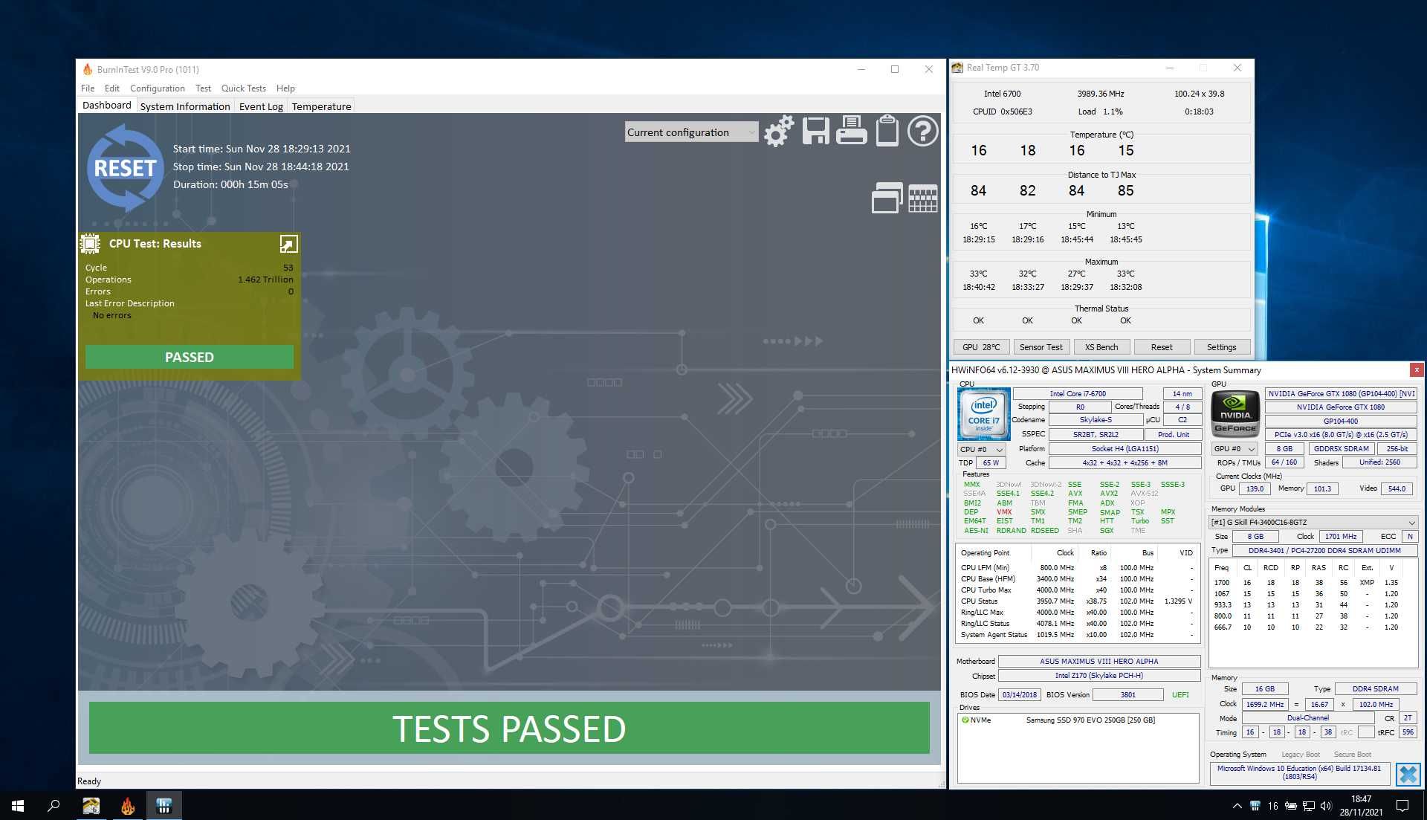This screenshot has width=1427, height=820.
Task: Click the clipboard copy results icon
Action: click(x=887, y=131)
